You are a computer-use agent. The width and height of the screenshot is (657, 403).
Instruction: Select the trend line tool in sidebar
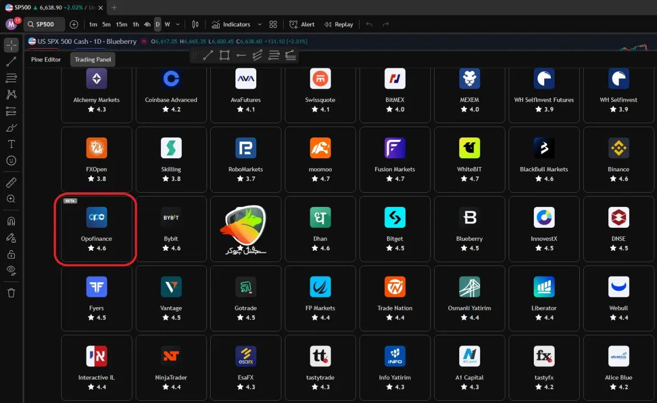pyautogui.click(x=11, y=62)
